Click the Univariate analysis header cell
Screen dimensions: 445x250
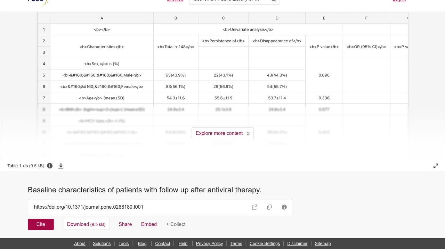click(x=248, y=30)
